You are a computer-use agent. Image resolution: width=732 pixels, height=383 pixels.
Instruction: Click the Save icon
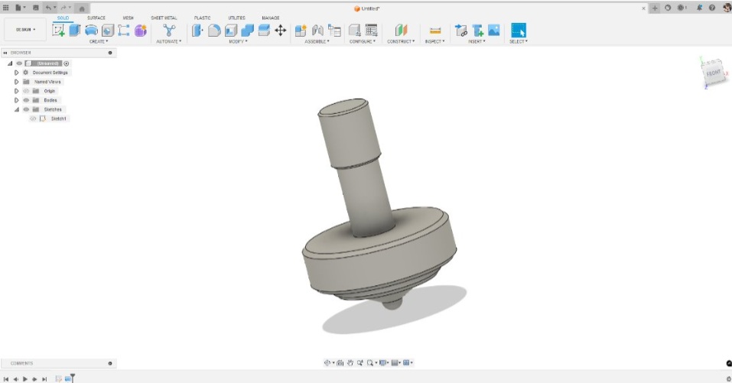(x=35, y=8)
